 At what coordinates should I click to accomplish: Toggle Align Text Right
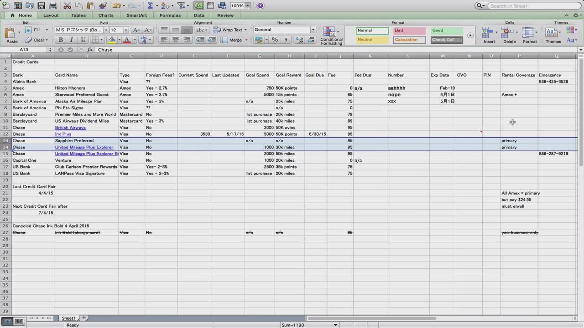click(187, 40)
